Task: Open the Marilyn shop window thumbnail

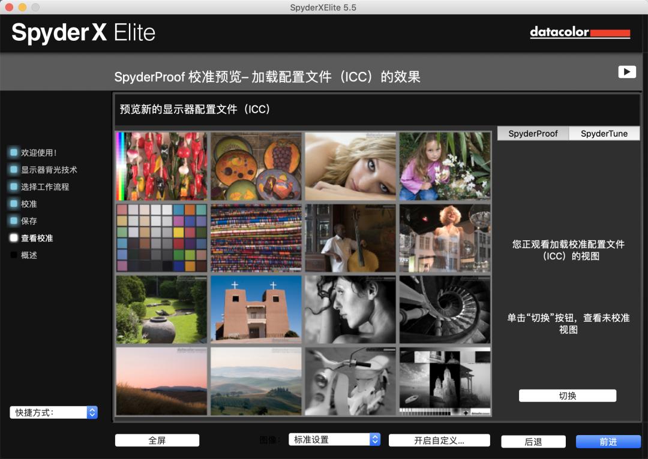Action: tap(445, 238)
